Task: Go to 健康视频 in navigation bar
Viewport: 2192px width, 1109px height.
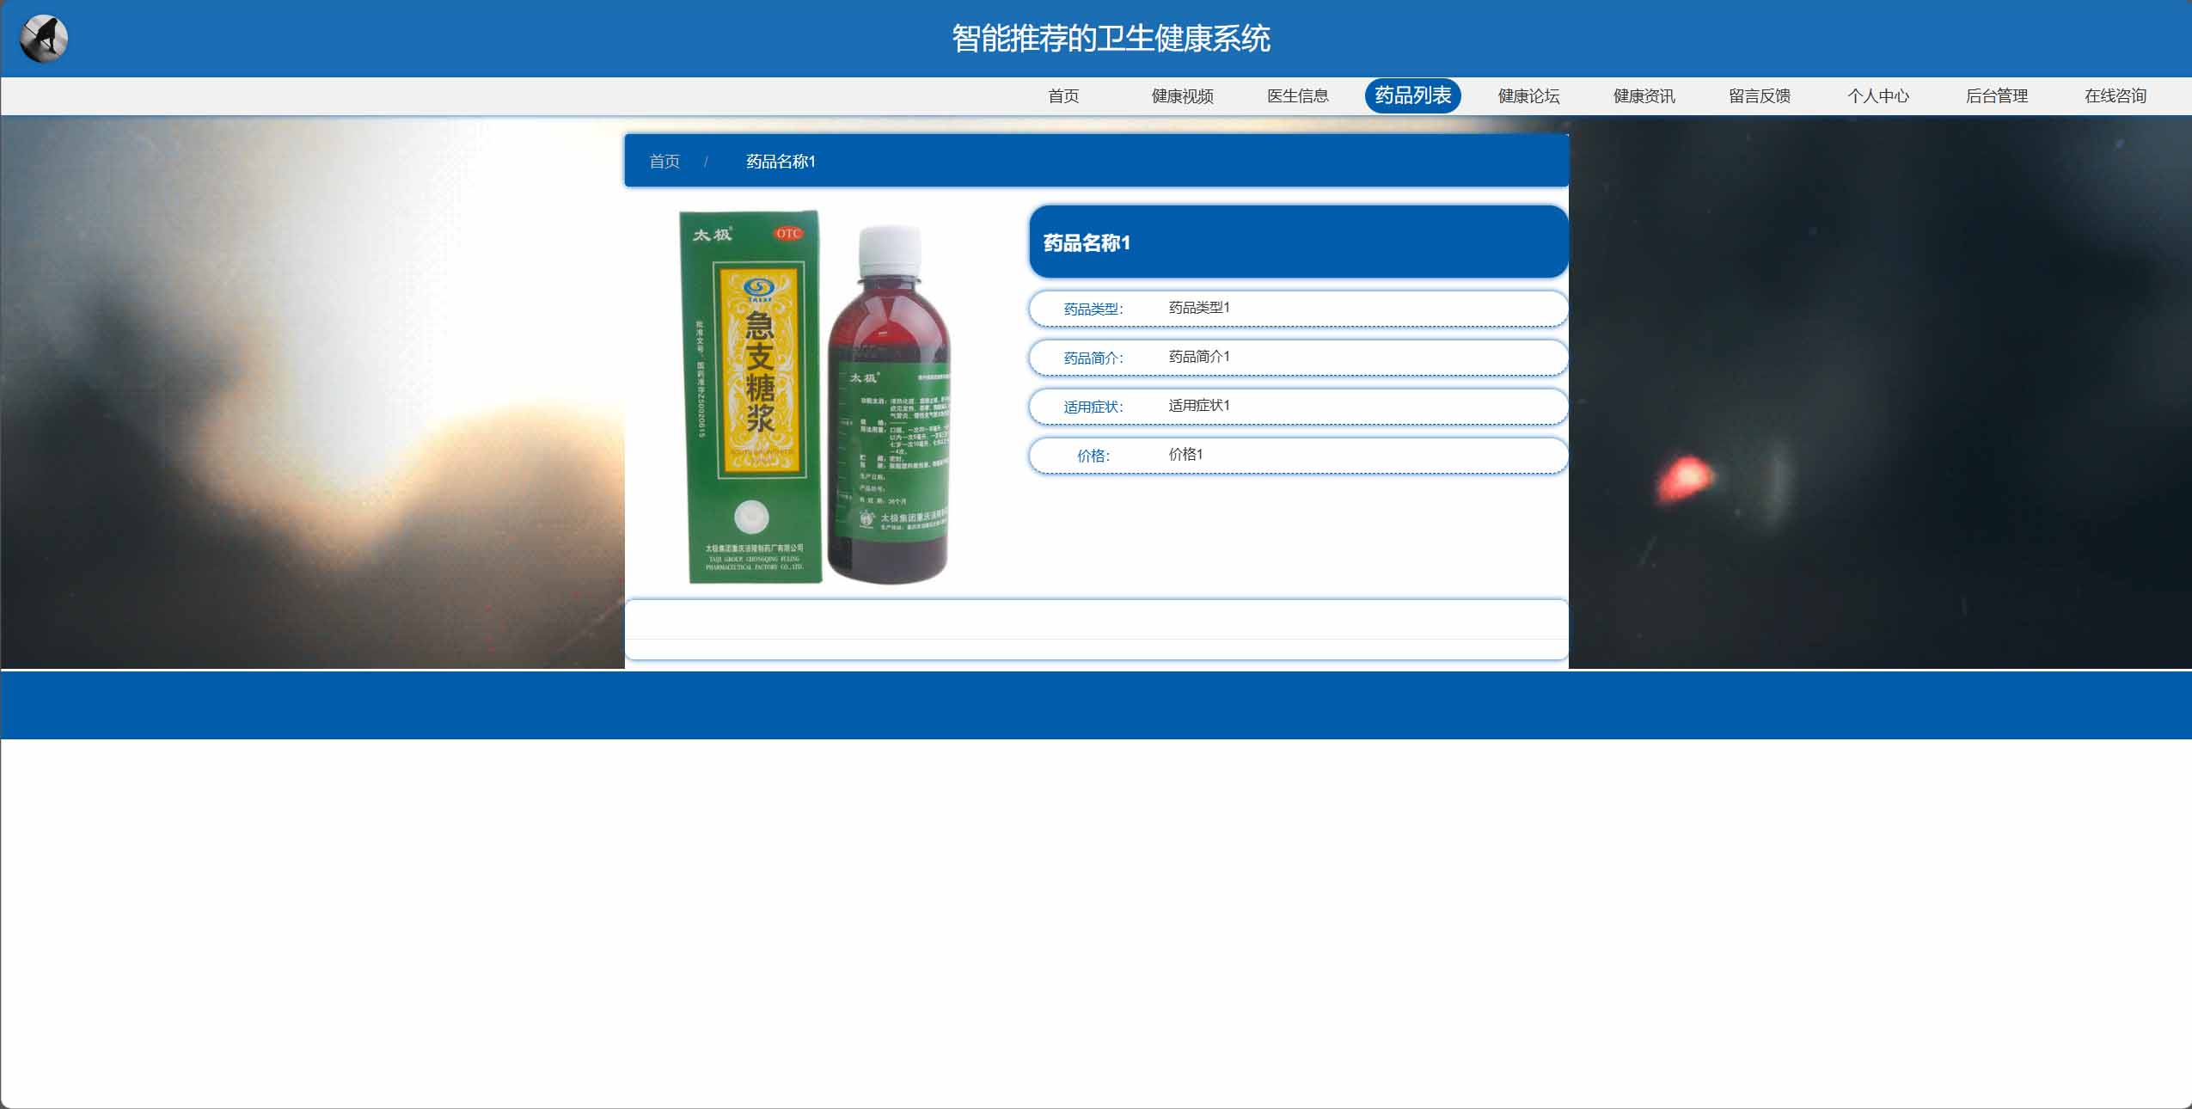Action: (x=1182, y=95)
